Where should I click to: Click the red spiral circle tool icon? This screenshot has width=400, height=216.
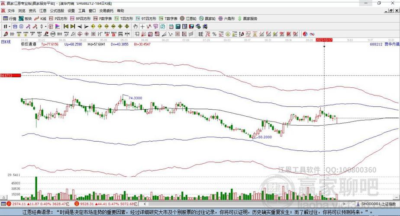click(80, 34)
